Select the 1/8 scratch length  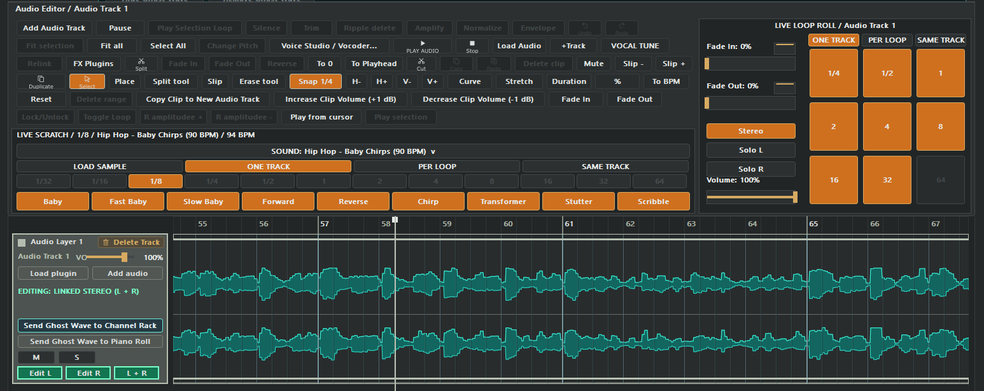tap(155, 181)
